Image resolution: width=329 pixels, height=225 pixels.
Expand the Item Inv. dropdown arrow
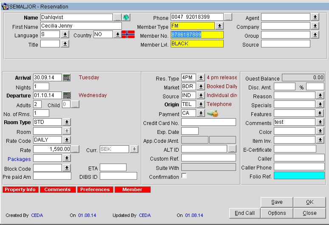320,140
